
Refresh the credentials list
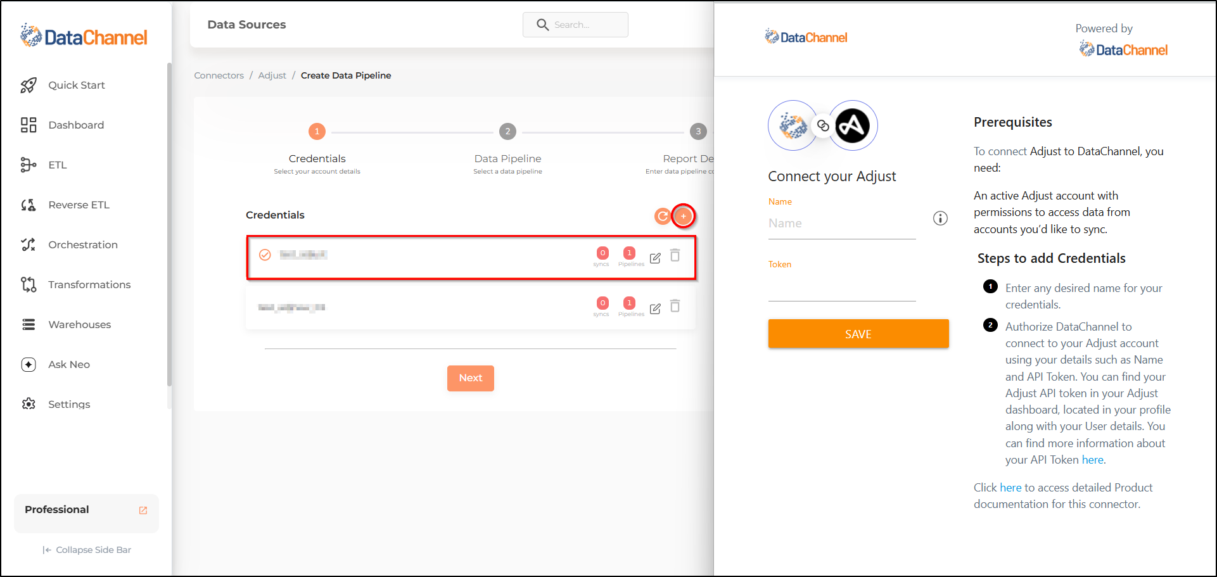tap(662, 217)
